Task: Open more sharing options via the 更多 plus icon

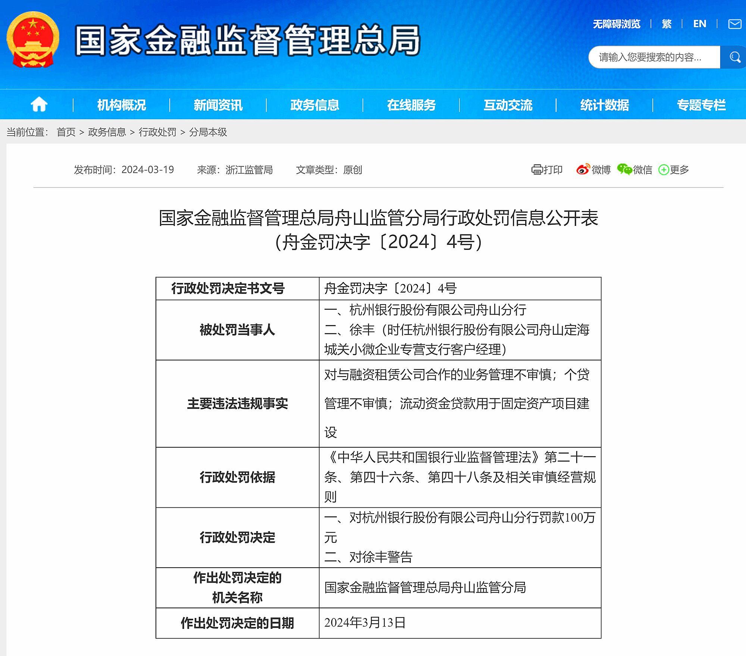Action: tap(664, 170)
